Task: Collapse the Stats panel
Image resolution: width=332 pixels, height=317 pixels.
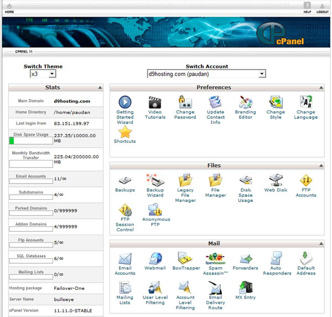Action: 100,87
